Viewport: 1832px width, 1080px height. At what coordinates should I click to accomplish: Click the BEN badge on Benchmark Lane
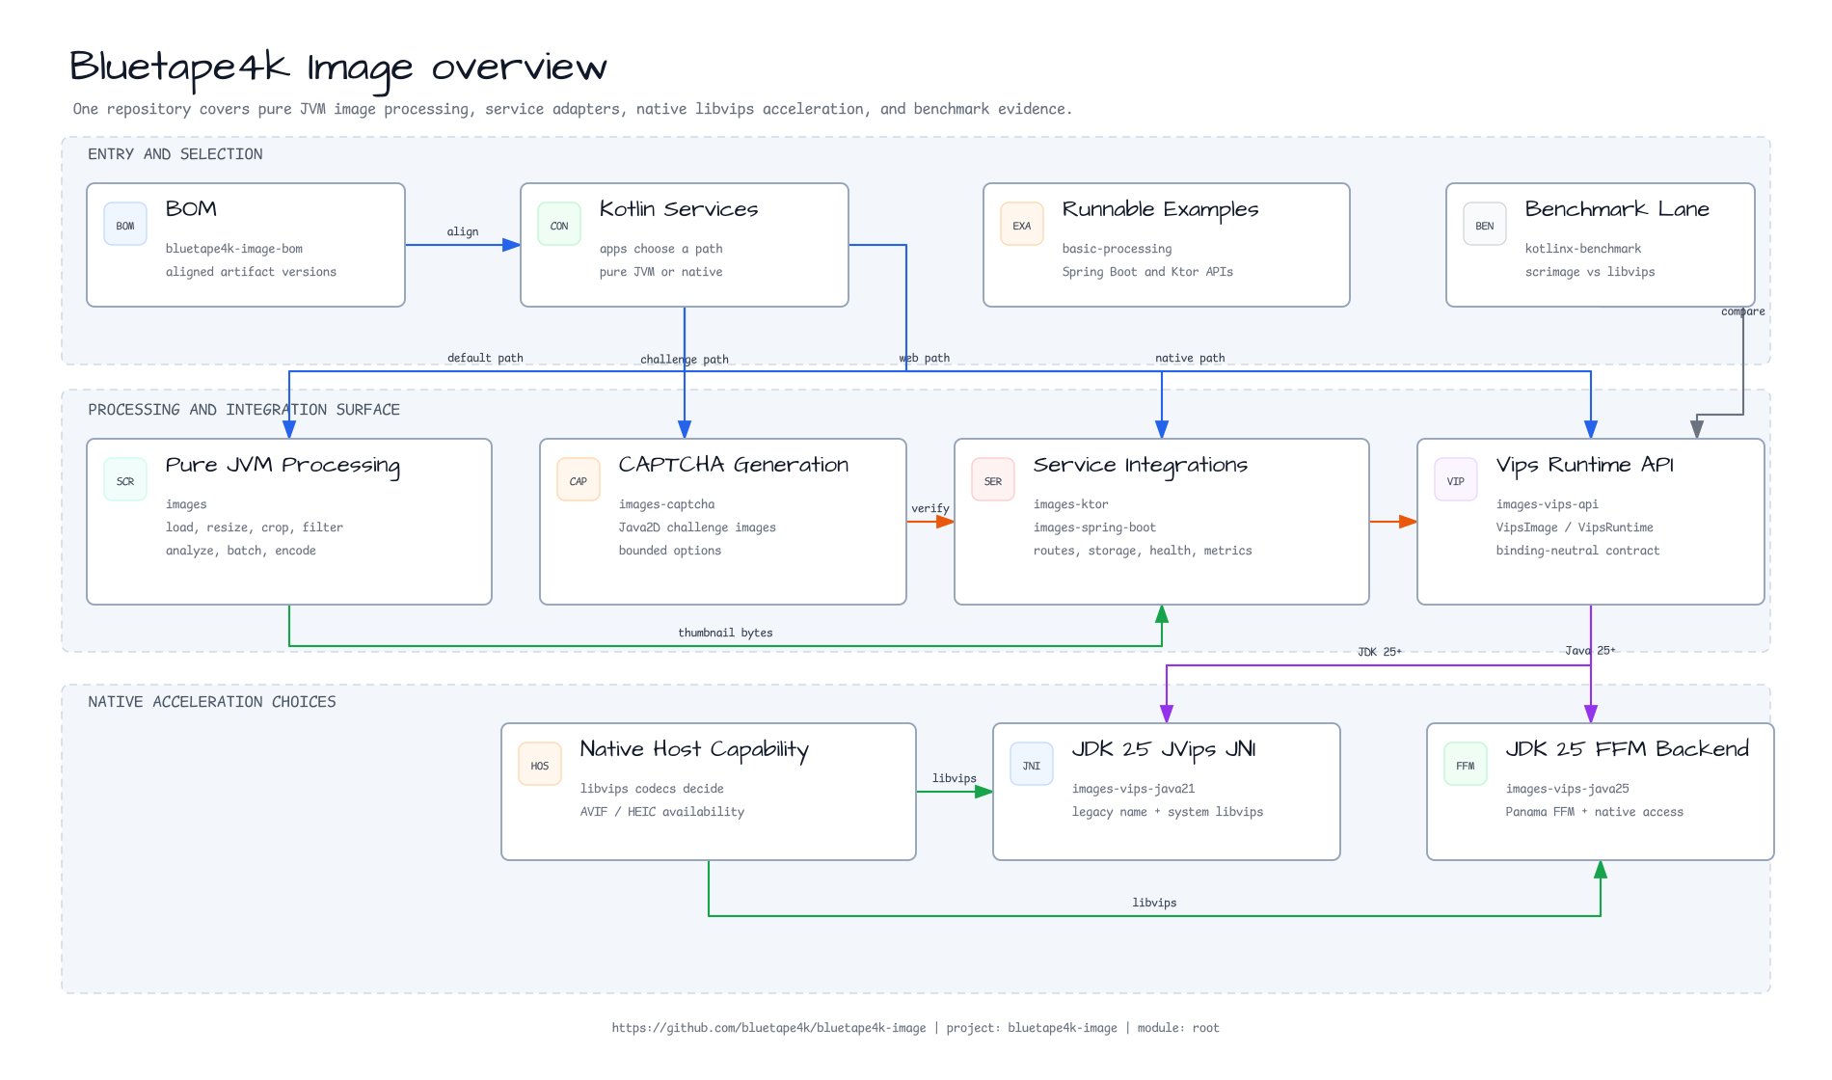(1485, 224)
